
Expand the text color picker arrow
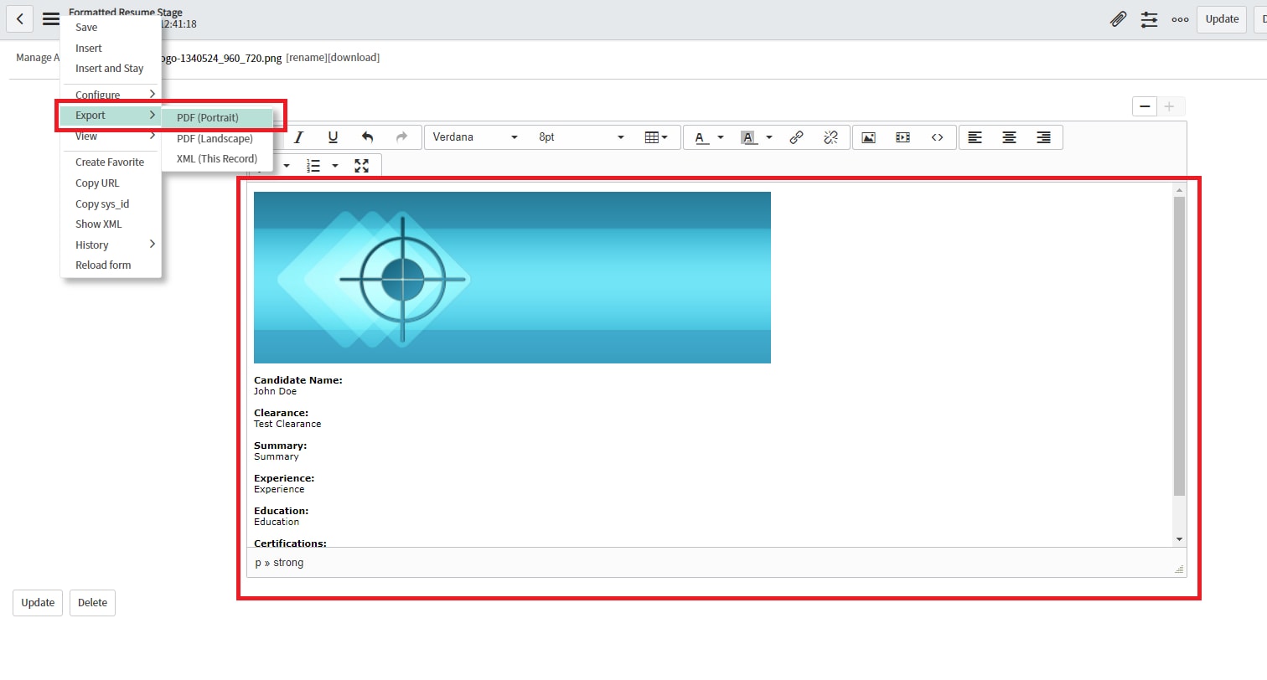[721, 137]
